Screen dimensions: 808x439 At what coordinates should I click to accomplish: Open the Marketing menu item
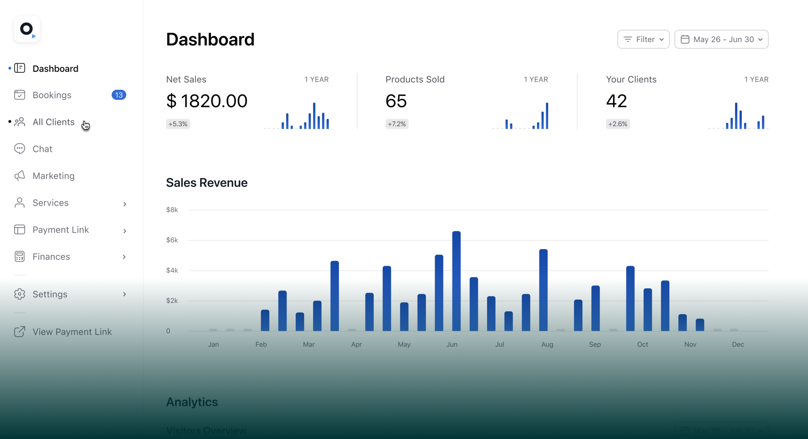tap(53, 176)
